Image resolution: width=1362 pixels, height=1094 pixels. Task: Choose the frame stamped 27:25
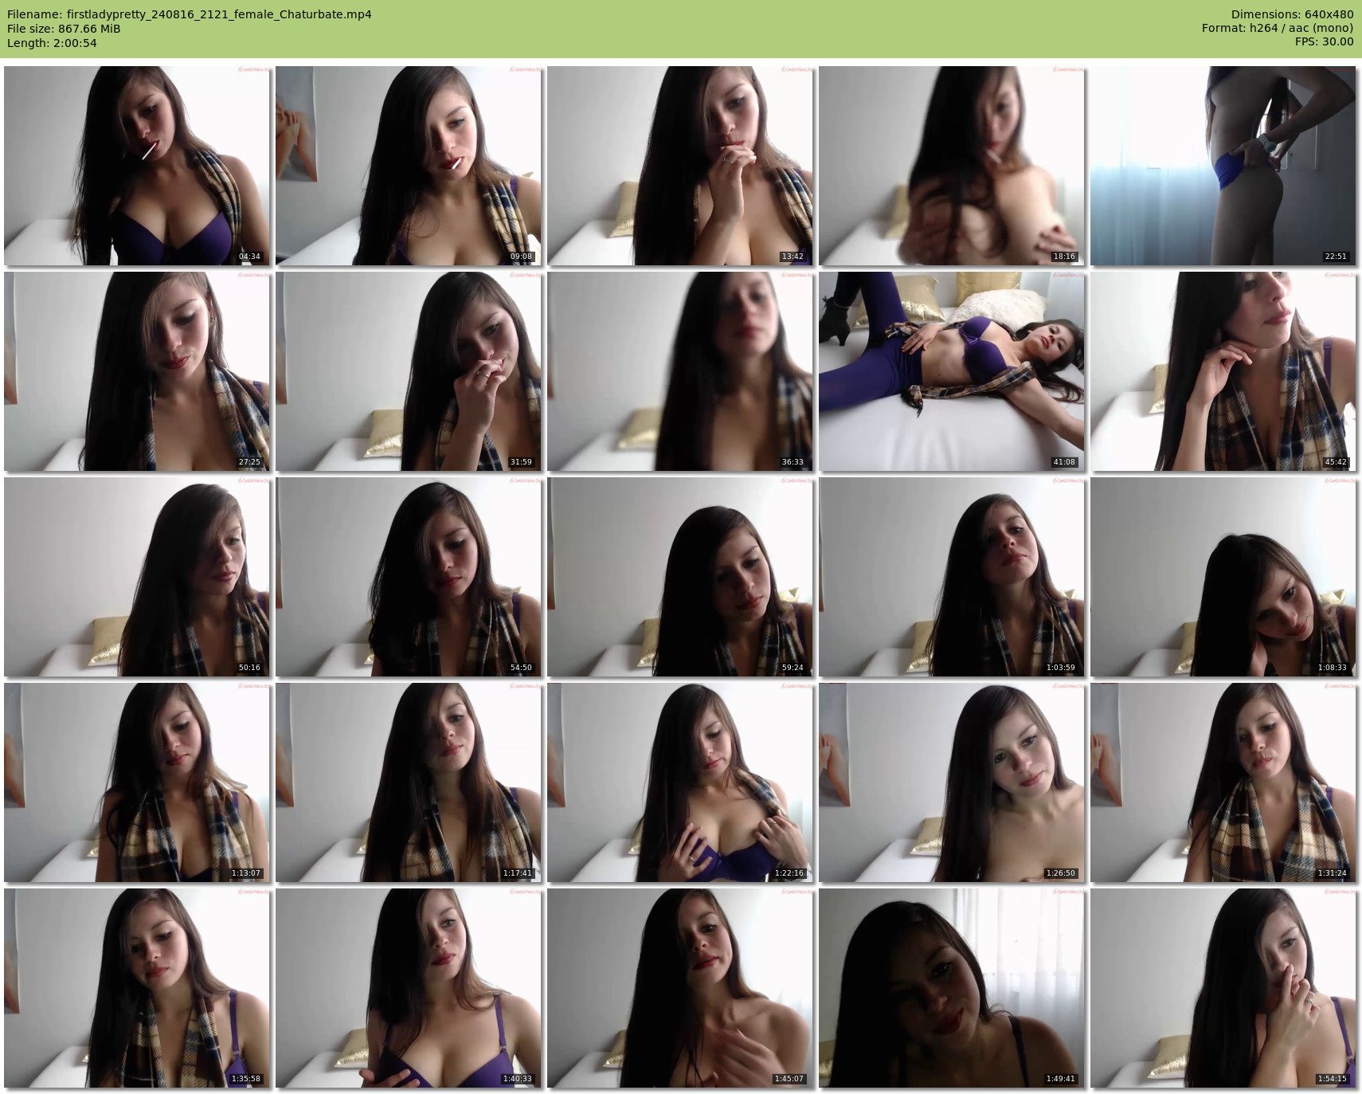click(x=137, y=371)
